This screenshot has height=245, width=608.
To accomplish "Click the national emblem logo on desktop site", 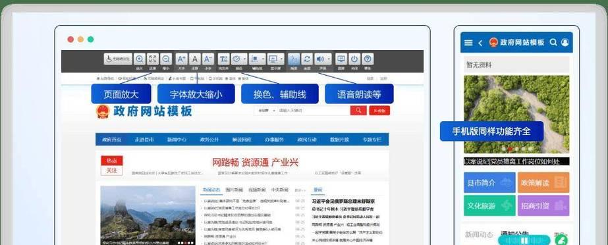I will pos(103,111).
